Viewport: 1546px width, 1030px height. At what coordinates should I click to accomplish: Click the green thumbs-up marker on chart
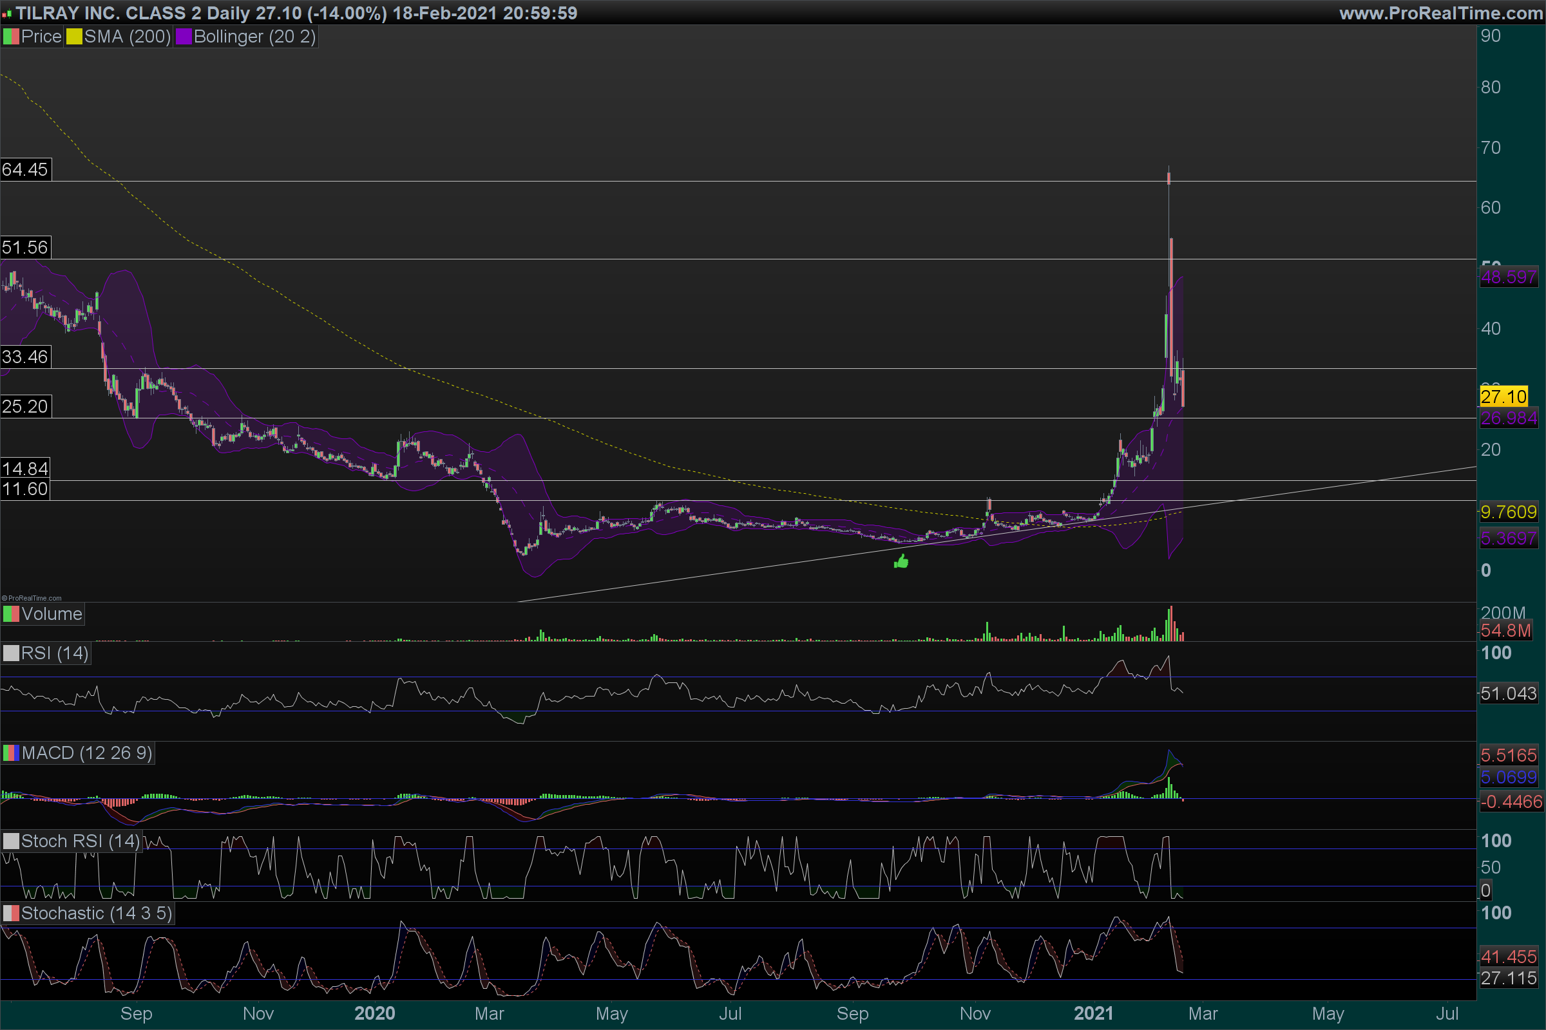pyautogui.click(x=901, y=561)
